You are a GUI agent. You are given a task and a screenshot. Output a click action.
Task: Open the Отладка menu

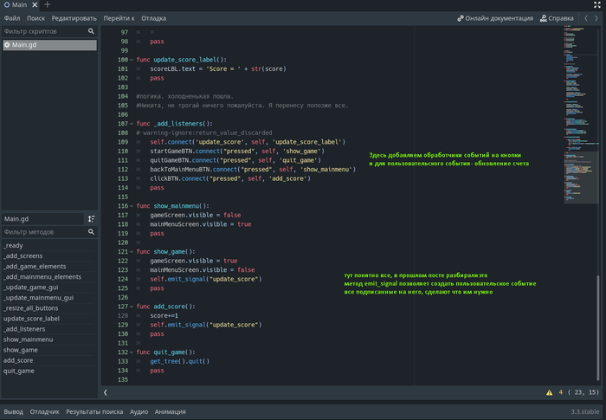(x=153, y=17)
